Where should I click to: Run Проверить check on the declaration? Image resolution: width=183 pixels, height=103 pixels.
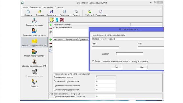pos(101,13)
